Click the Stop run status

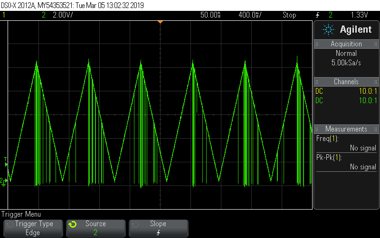[289, 15]
